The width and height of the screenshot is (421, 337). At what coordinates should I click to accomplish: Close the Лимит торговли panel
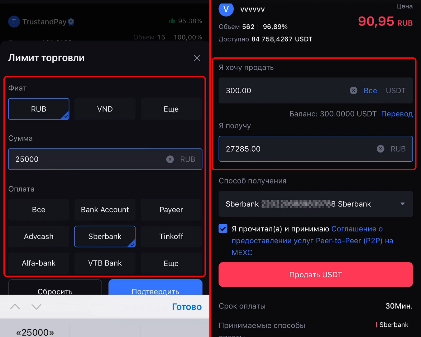coord(197,58)
